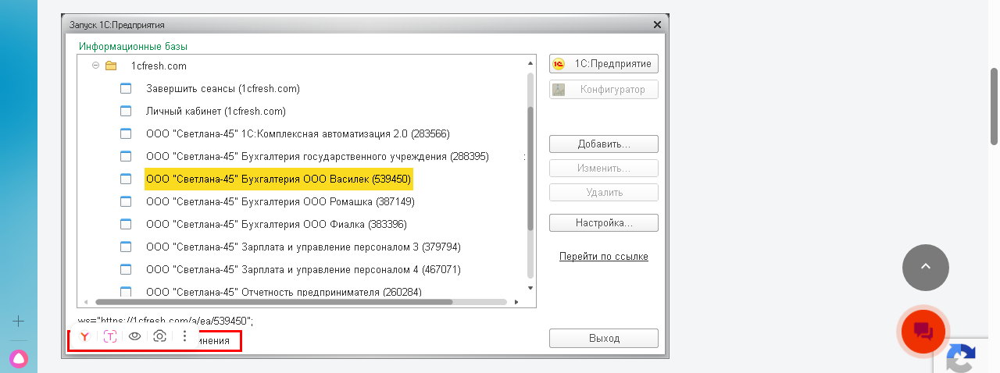Viewport: 1000px width, 373px height.
Task: Click the text recognition icon in floating toolbar
Action: pos(110,336)
